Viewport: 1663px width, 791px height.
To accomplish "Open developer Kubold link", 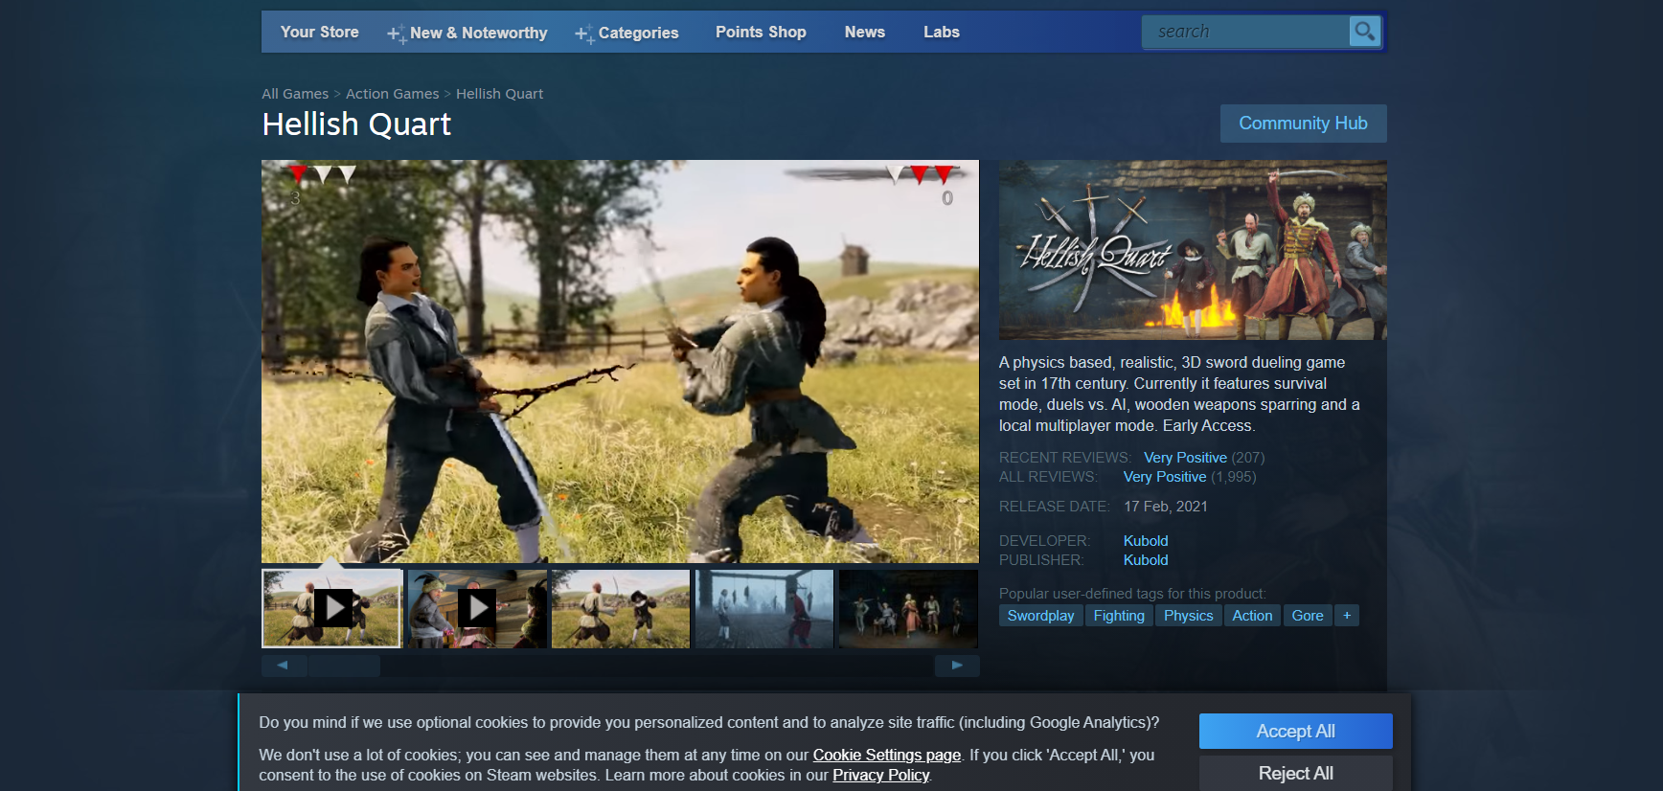I will coord(1146,541).
